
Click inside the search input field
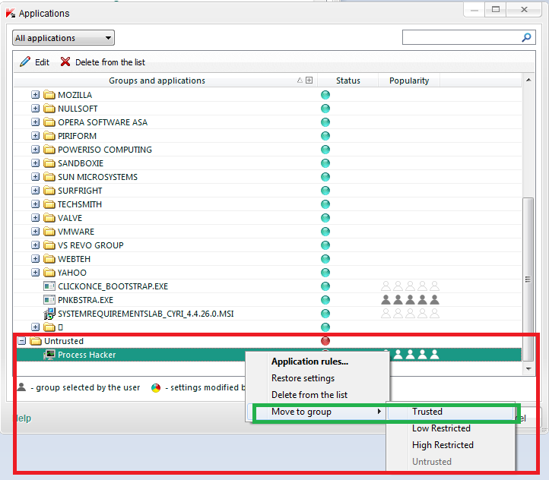462,37
